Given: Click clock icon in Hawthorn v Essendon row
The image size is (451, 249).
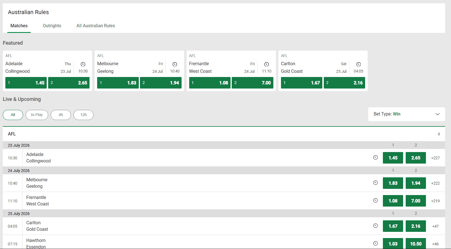Looking at the screenshot, I should click(x=376, y=243).
